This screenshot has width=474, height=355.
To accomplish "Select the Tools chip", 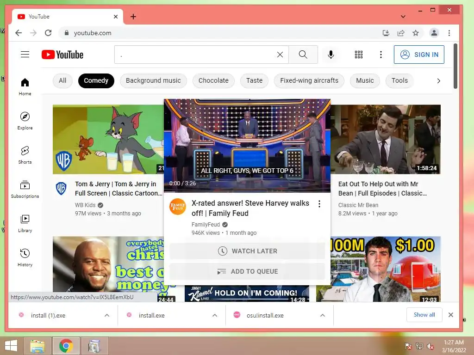I will pos(399,80).
